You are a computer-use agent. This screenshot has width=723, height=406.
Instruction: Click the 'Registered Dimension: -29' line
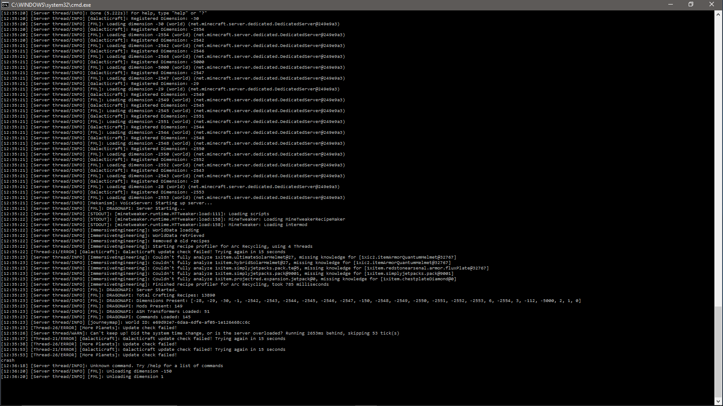click(100, 84)
